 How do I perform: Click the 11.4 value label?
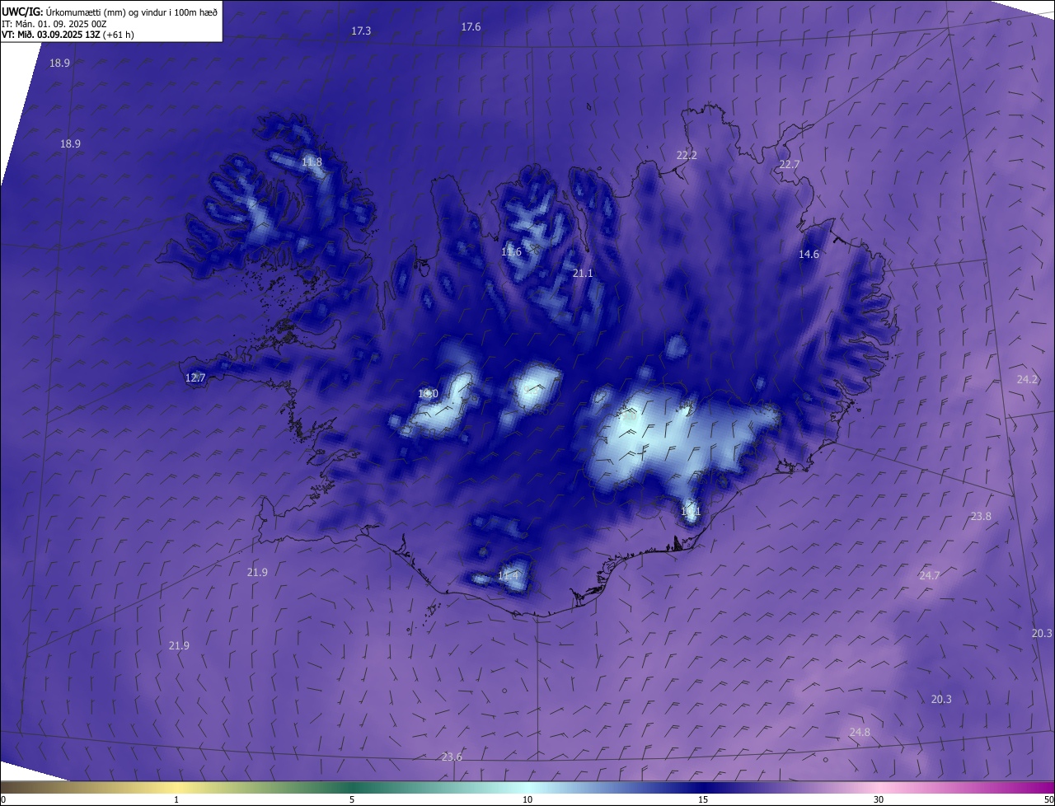[x=509, y=576]
